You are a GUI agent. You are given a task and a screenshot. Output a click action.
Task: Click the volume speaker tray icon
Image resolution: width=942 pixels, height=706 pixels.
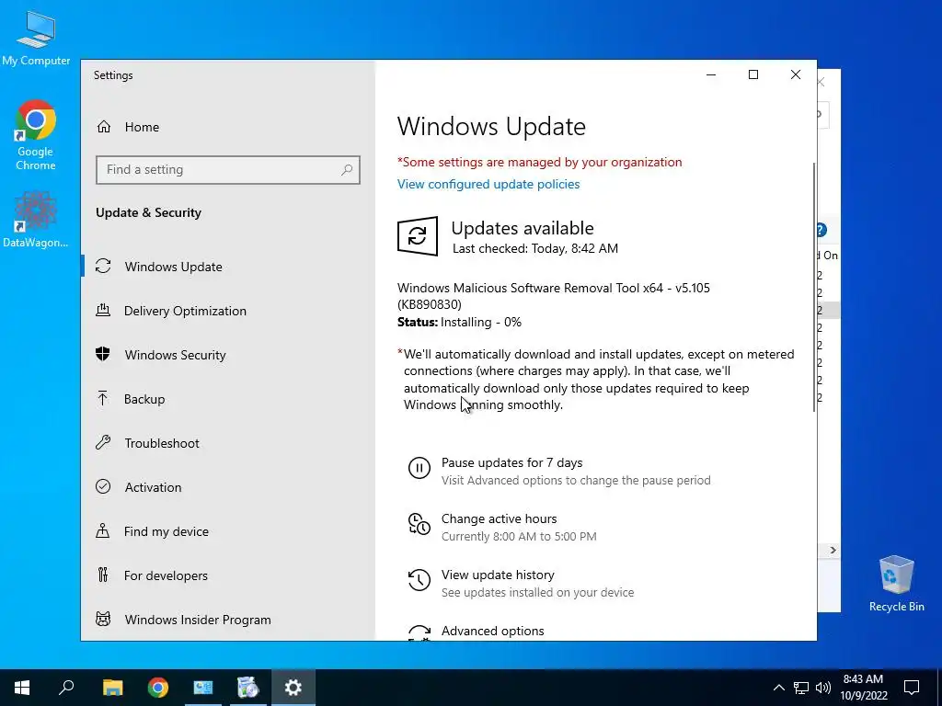click(823, 688)
